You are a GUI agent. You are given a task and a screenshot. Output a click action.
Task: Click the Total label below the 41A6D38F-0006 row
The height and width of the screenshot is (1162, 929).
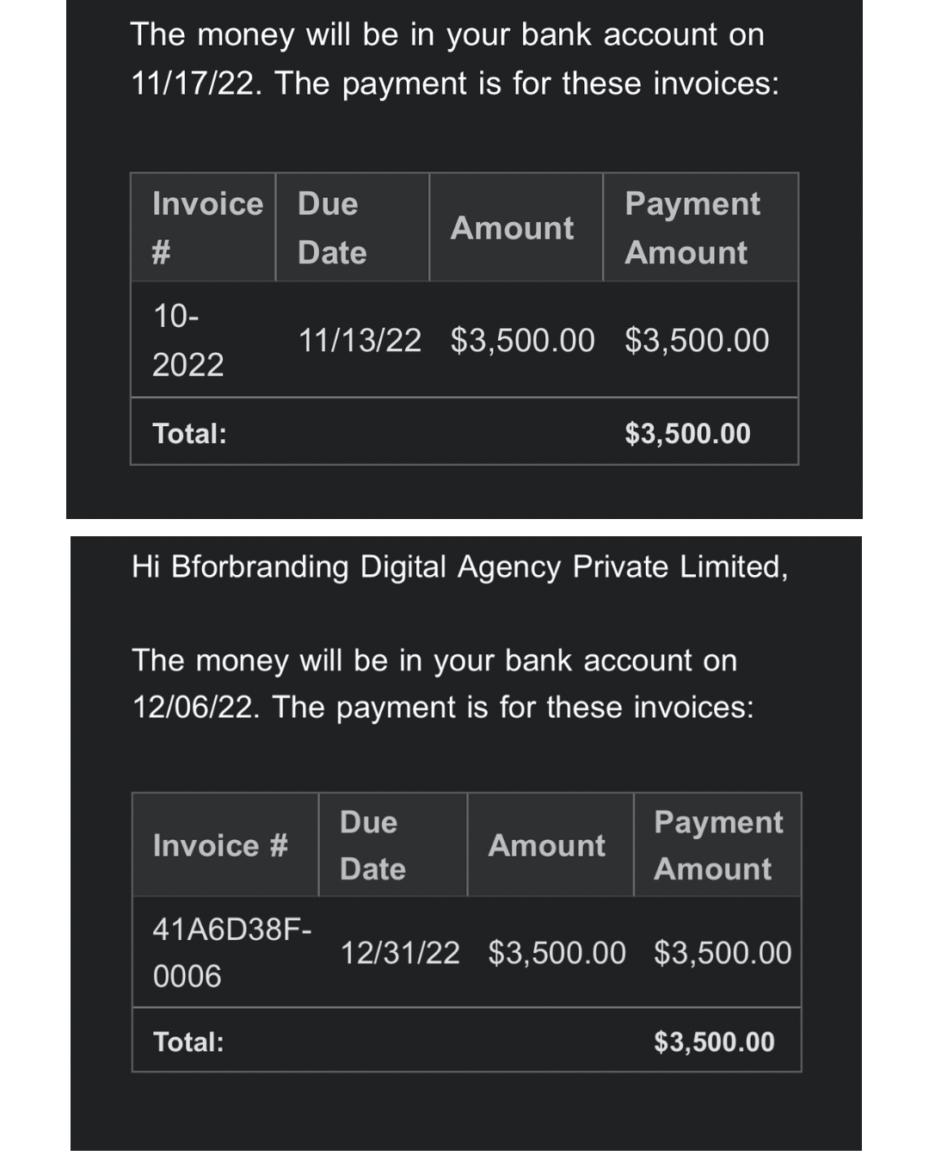pos(188,1041)
